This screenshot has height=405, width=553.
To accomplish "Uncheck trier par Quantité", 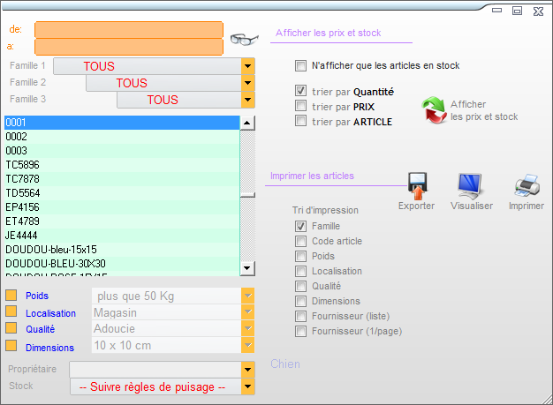I will tap(301, 91).
